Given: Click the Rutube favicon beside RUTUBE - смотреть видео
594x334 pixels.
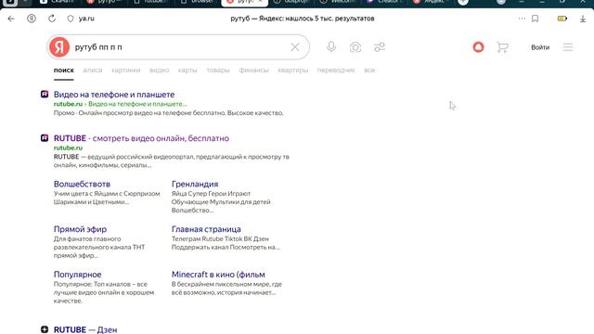Looking at the screenshot, I should (45, 138).
